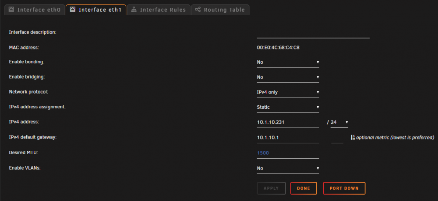Viewport: 438px width, 201px height.
Task: Click the APPLY button
Action: click(271, 188)
